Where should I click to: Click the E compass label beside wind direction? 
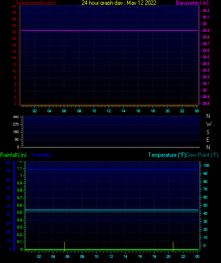[x=208, y=139]
